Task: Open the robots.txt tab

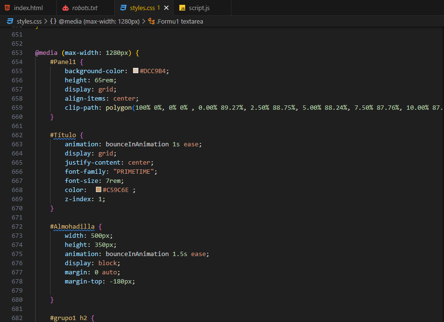Action: pyautogui.click(x=84, y=8)
